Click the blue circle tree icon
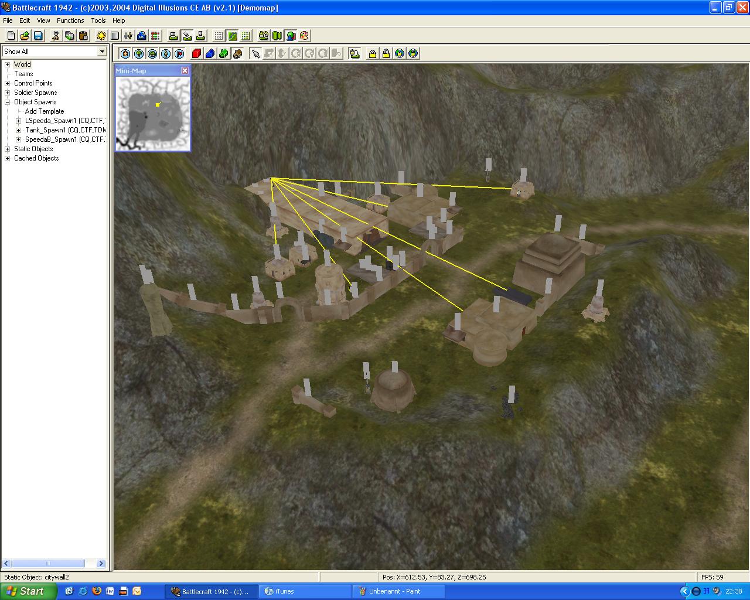The height and width of the screenshot is (600, 750). click(139, 54)
